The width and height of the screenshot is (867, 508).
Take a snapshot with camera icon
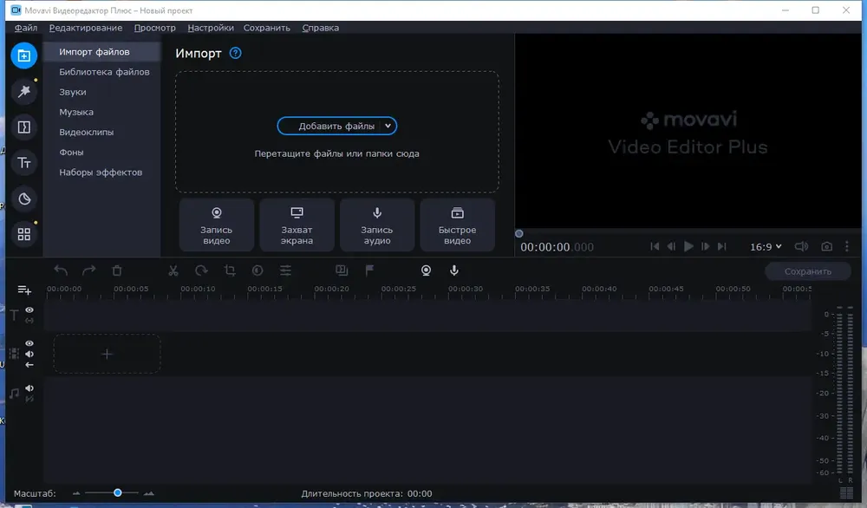[826, 246]
